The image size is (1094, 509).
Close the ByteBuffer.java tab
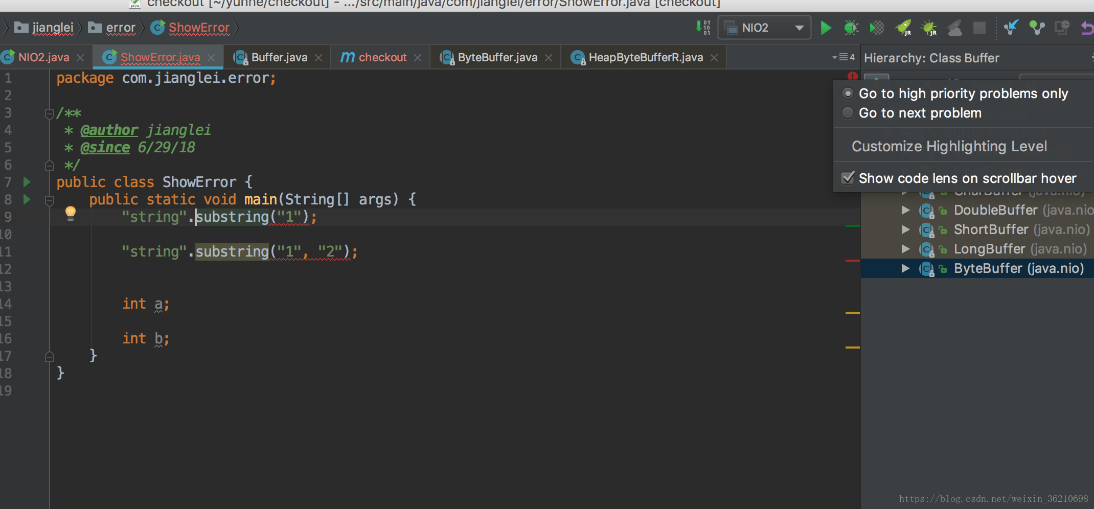[549, 58]
